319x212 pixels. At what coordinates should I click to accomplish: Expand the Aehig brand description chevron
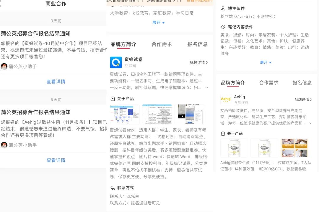(311, 123)
